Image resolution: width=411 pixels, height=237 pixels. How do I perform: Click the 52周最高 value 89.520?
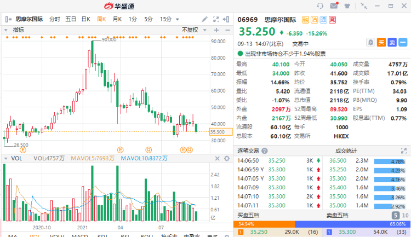click(x=339, y=109)
